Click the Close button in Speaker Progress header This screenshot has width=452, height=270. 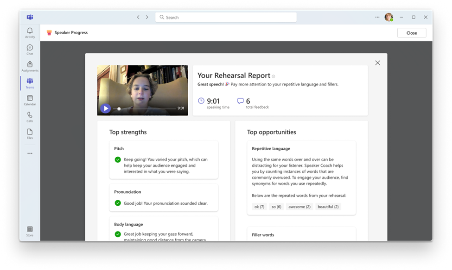tap(411, 33)
